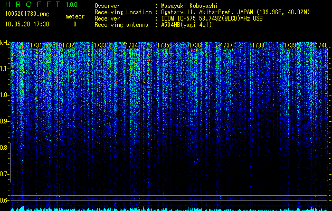
Task: Click the 0.6 kHz axis label
Action: pos(4,200)
